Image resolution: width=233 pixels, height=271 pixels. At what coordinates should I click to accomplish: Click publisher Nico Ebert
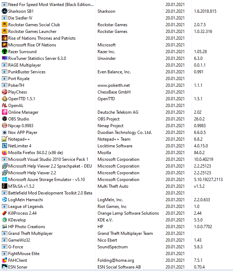point(107,240)
